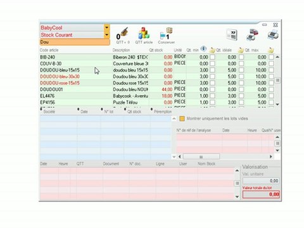Tick Qt. idéale checkbox in EL4476 row
304x228 pixels.
click(x=241, y=96)
